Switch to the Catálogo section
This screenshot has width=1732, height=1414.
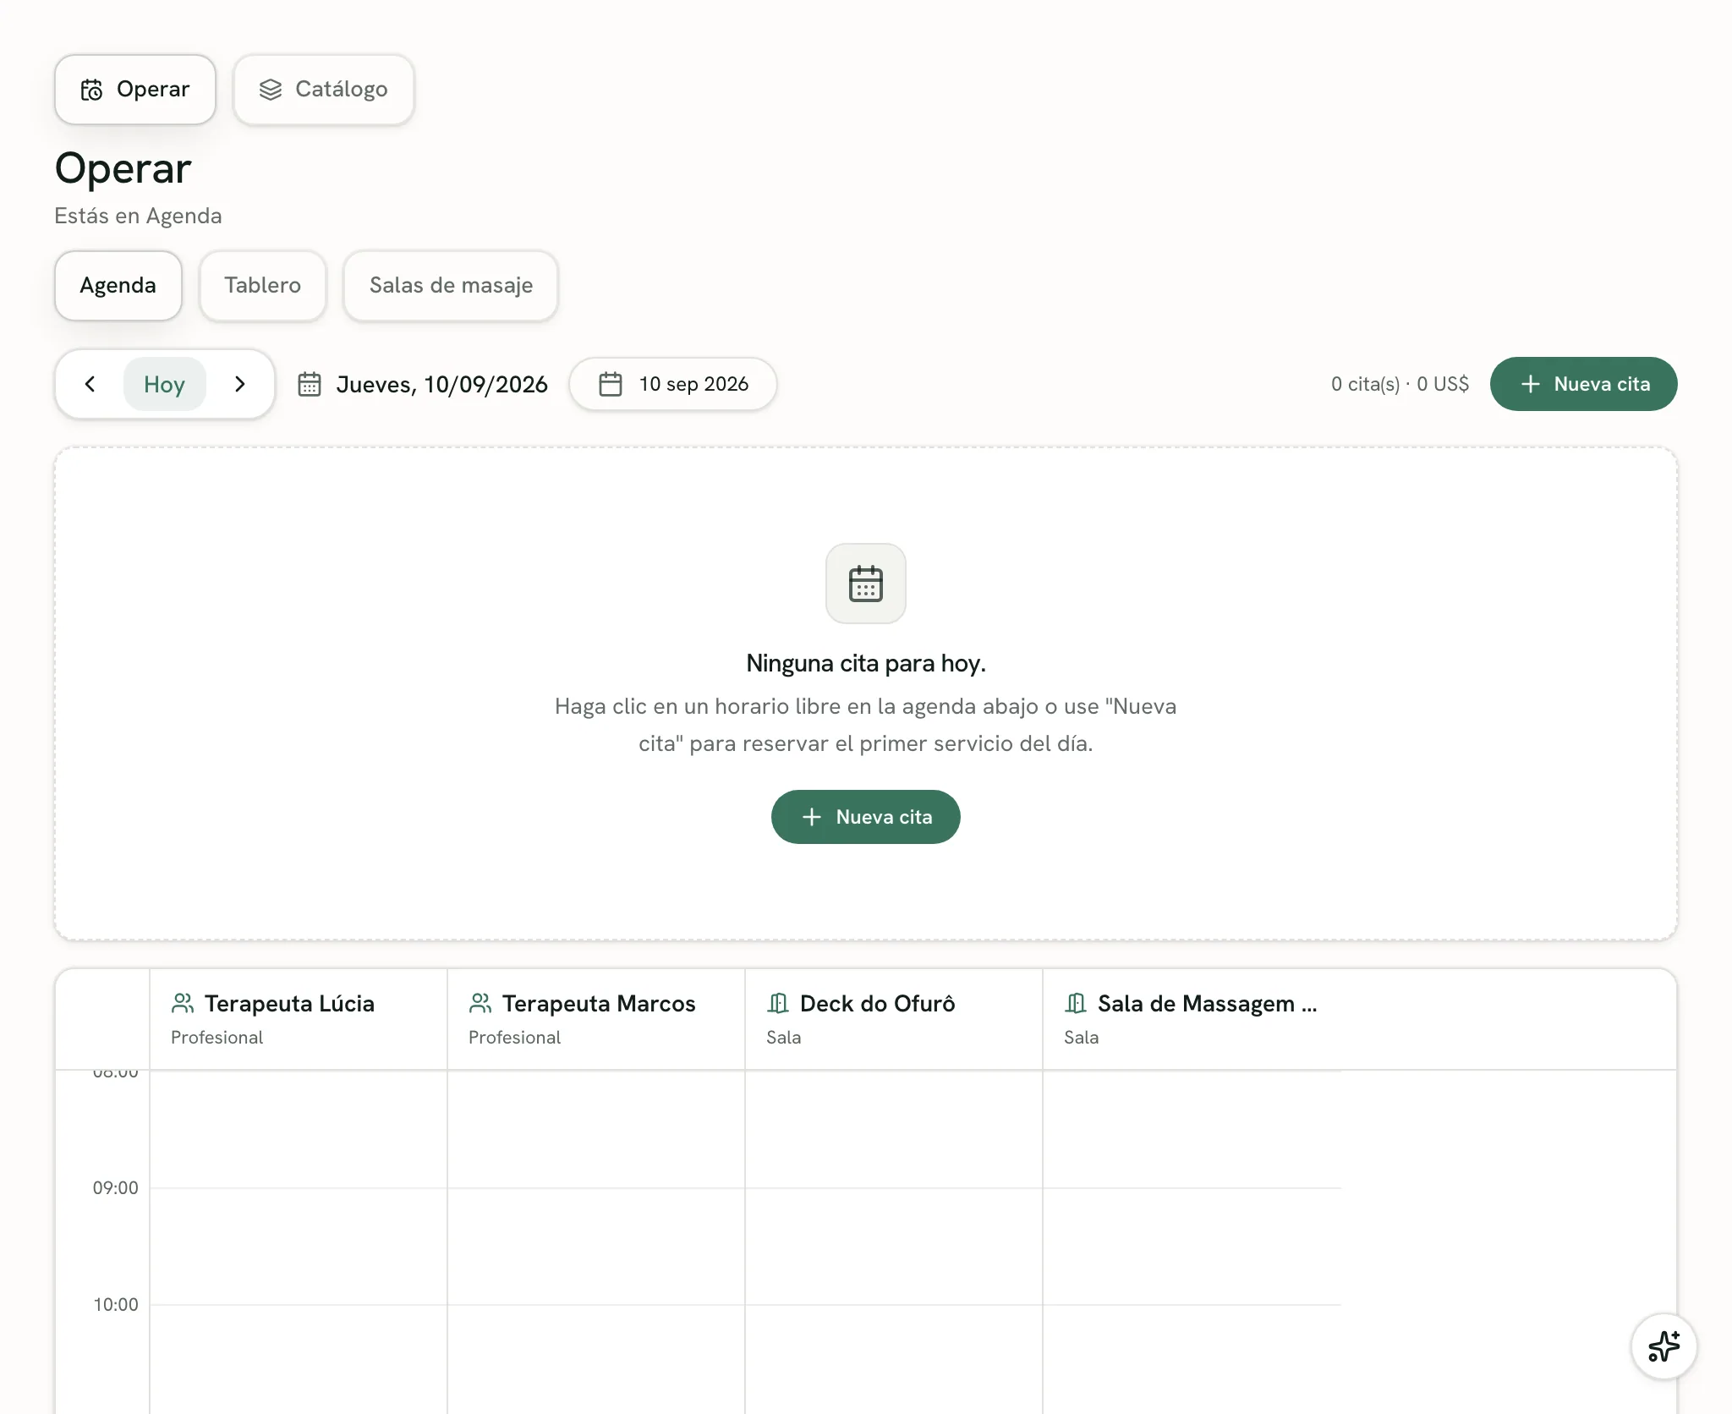pyautogui.click(x=324, y=90)
